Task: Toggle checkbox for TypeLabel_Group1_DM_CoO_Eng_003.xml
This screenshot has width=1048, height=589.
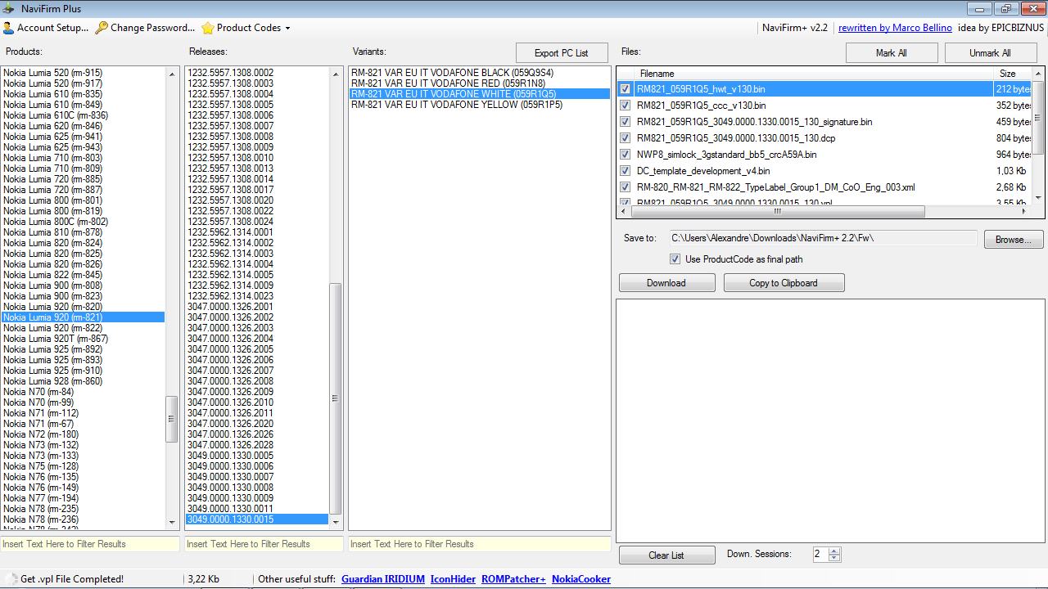Action: pyautogui.click(x=626, y=187)
